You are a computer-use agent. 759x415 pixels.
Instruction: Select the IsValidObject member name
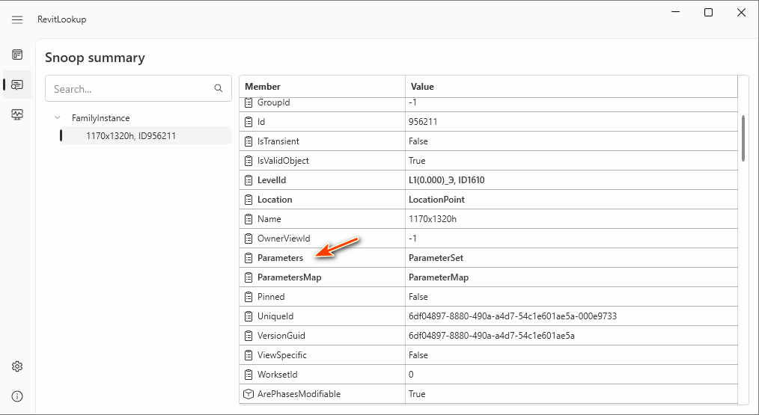pyautogui.click(x=283, y=161)
